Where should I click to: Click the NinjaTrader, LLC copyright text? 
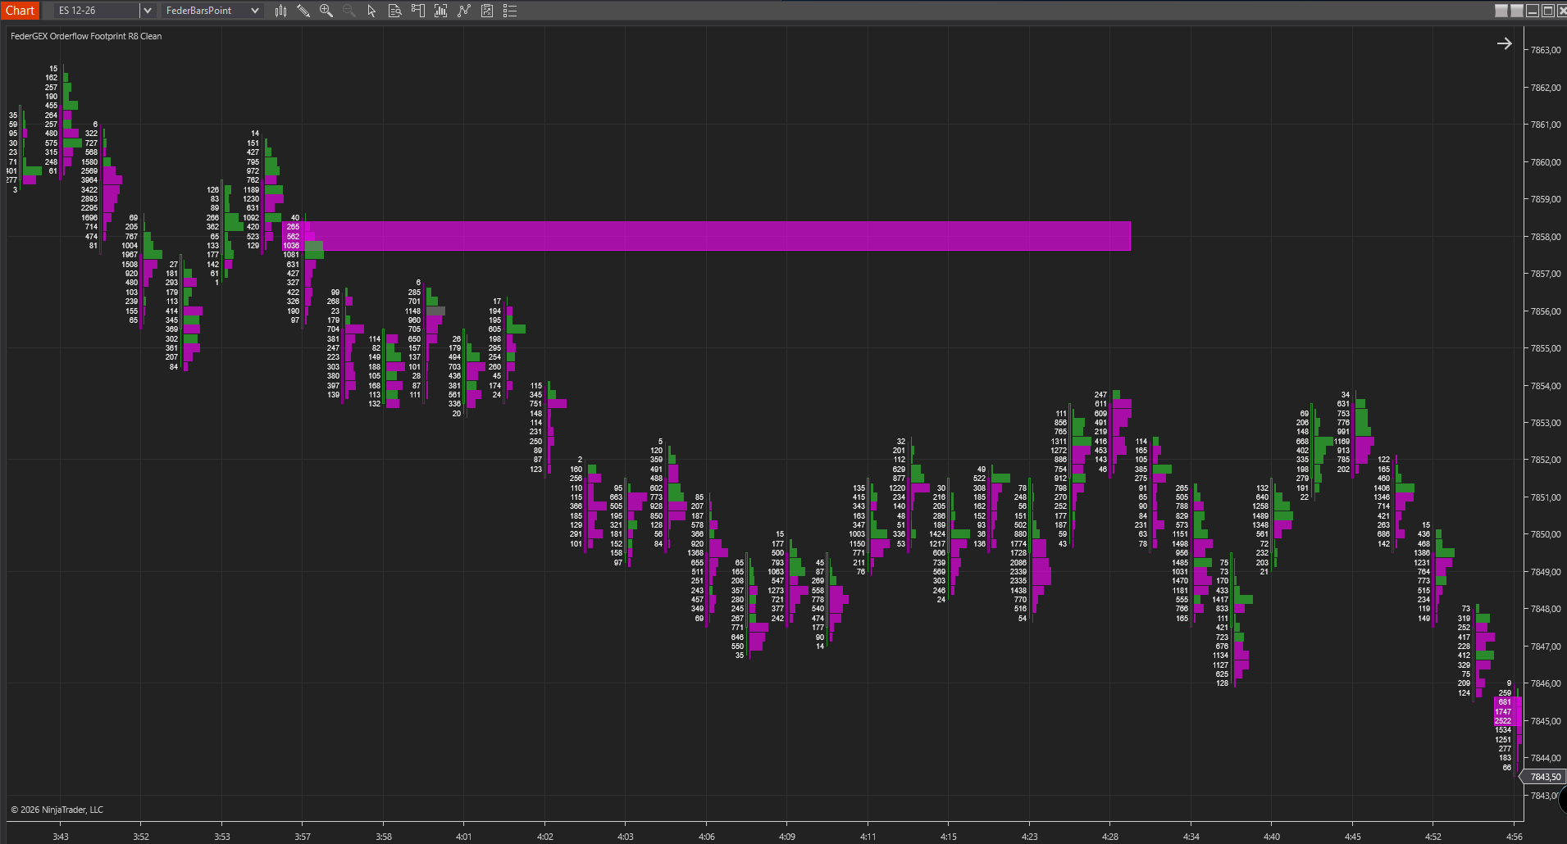[57, 810]
